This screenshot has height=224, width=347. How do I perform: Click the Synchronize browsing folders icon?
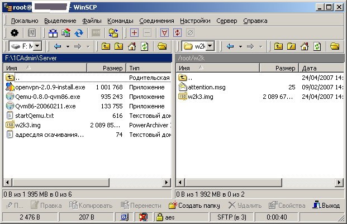coord(113,33)
